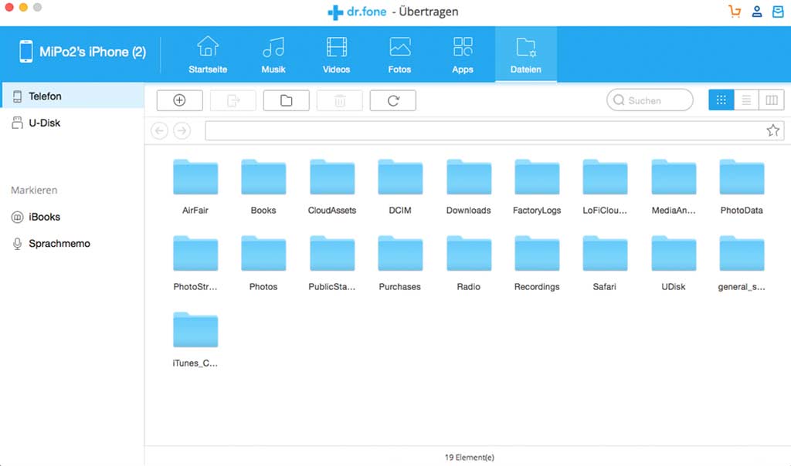Click the back navigation arrow
Screen dimensions: 791x466
(159, 130)
